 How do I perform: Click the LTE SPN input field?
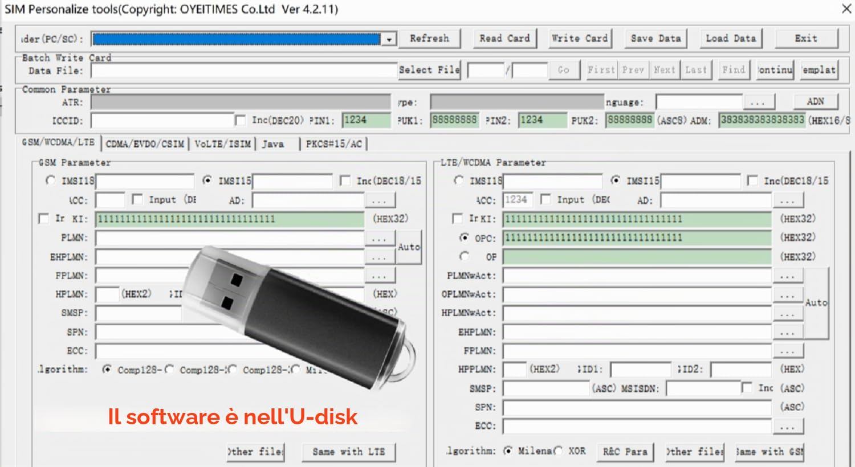637,407
